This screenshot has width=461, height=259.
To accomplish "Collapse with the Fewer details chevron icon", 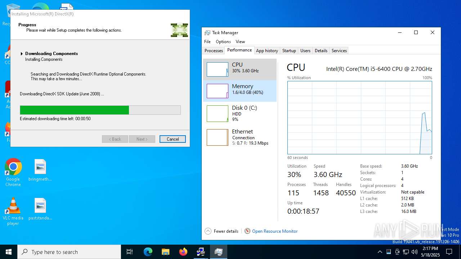I will click(208, 231).
